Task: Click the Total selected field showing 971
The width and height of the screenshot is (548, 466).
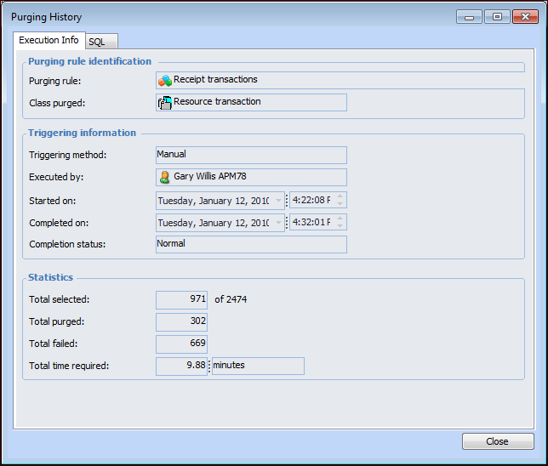Action: tap(182, 299)
